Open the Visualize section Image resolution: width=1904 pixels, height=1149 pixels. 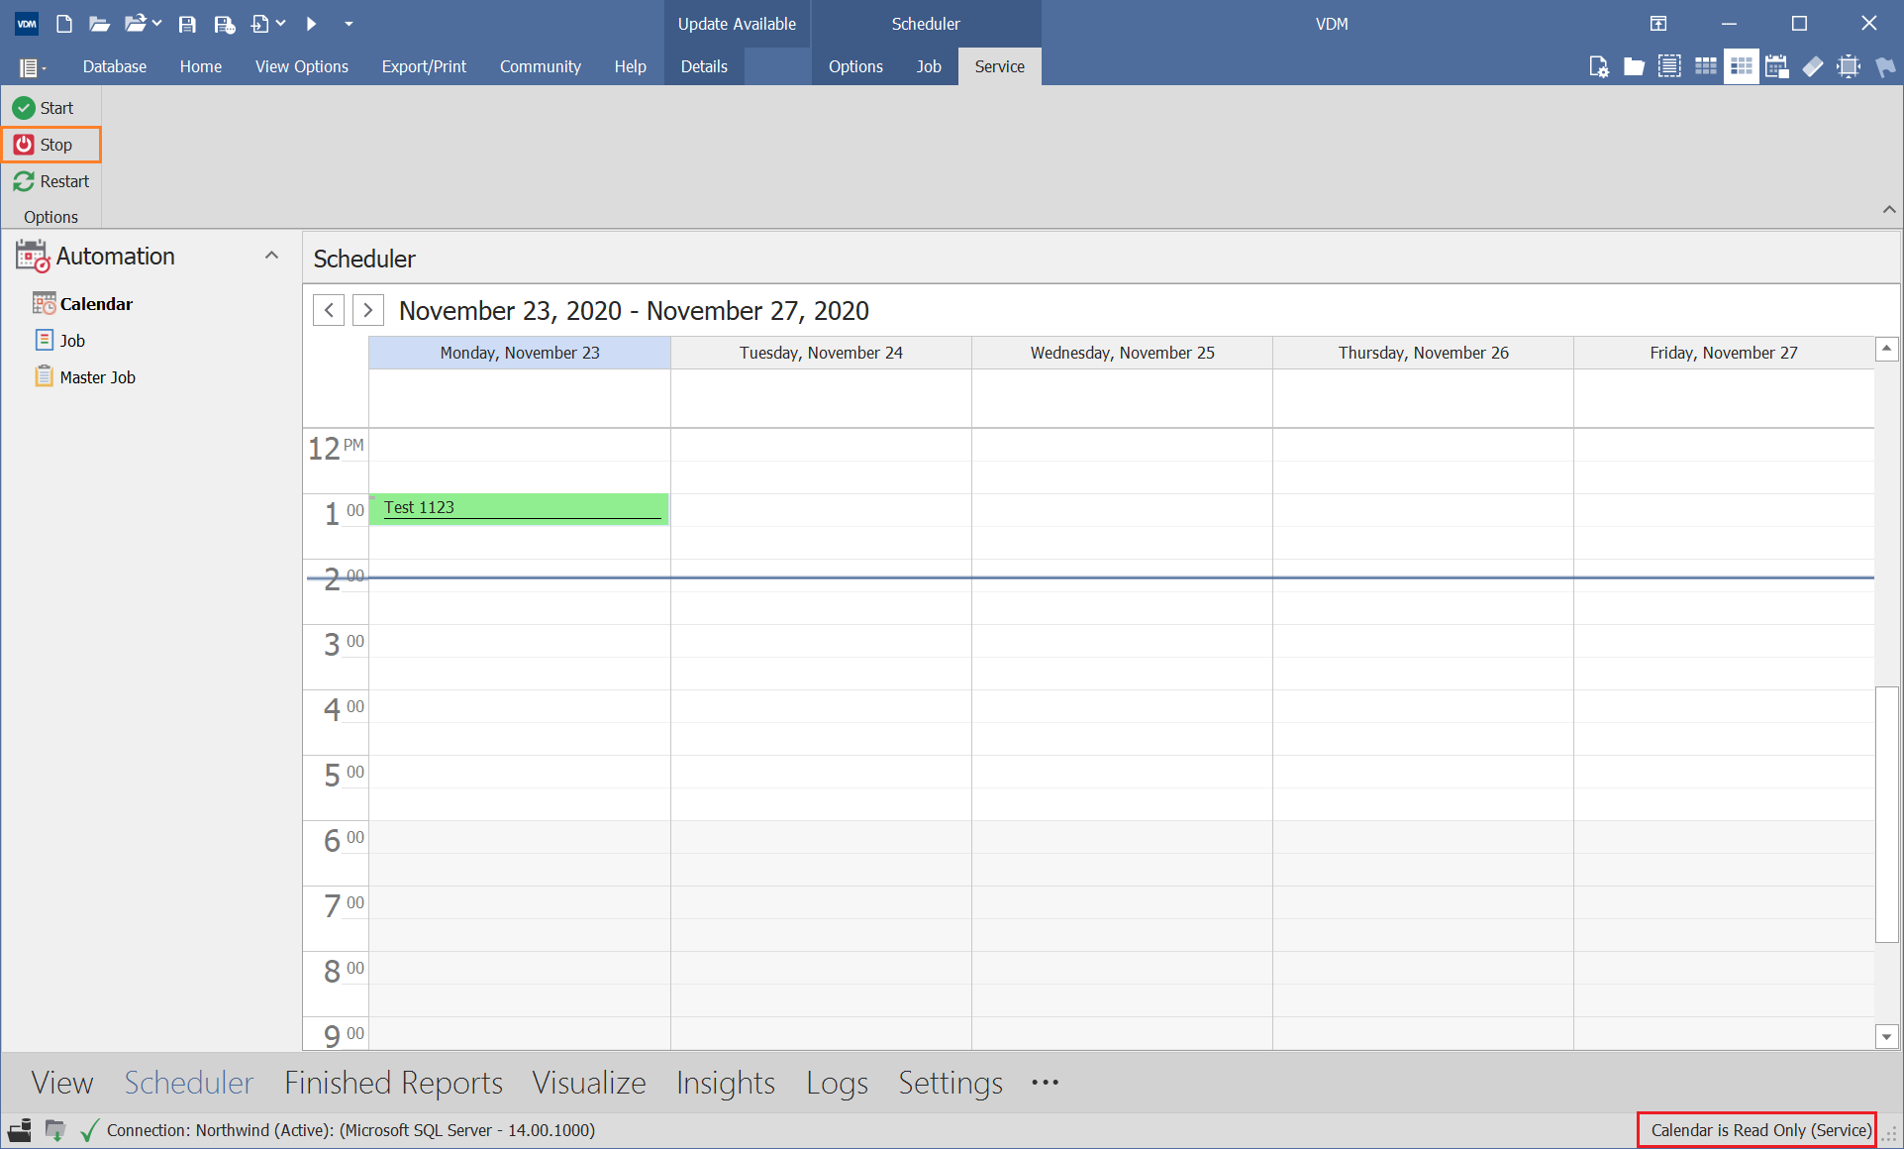point(589,1083)
